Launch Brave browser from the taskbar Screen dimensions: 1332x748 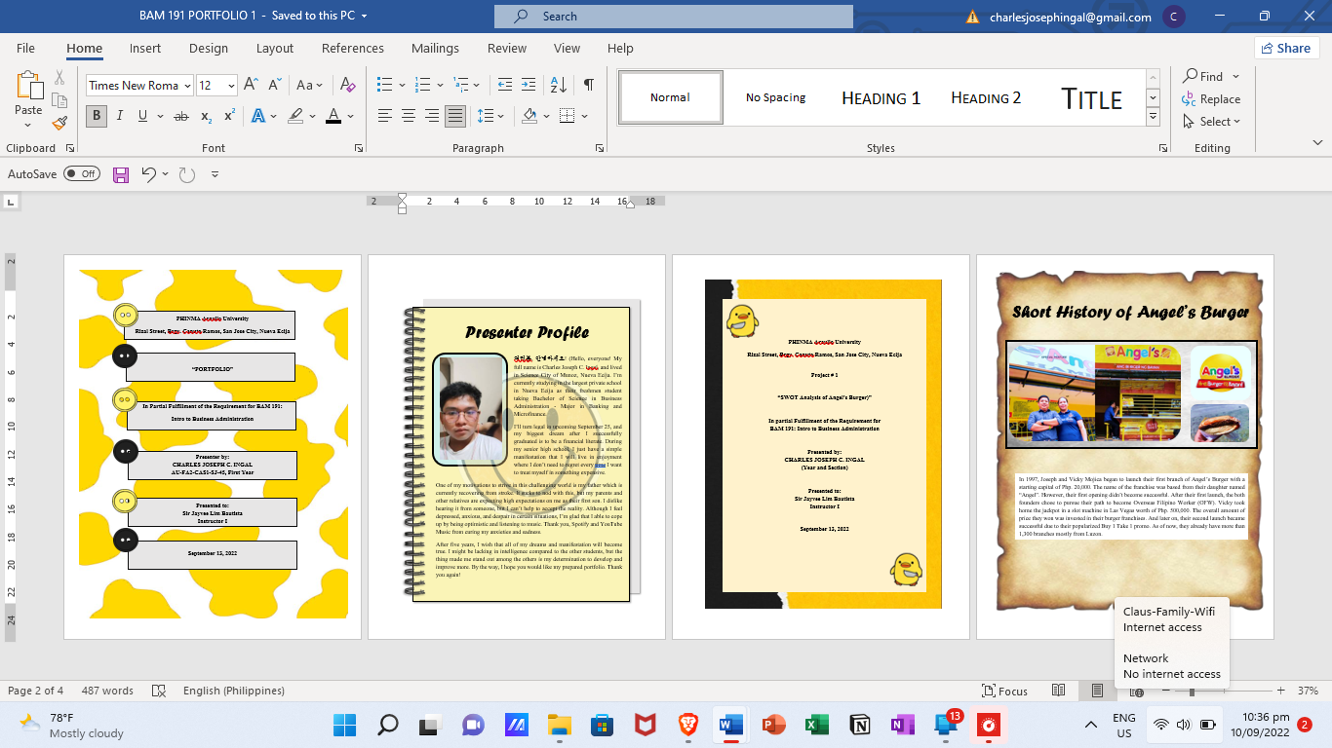688,726
